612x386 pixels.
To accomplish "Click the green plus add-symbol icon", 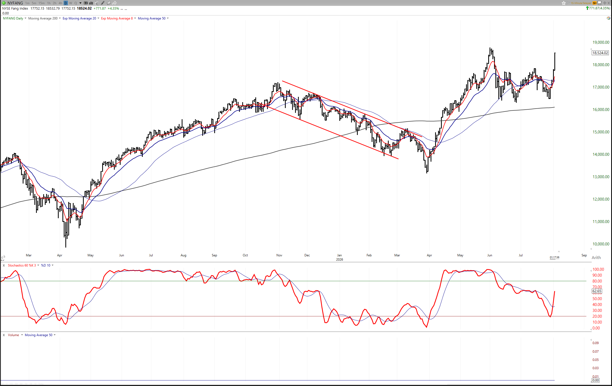I will pos(4,3).
